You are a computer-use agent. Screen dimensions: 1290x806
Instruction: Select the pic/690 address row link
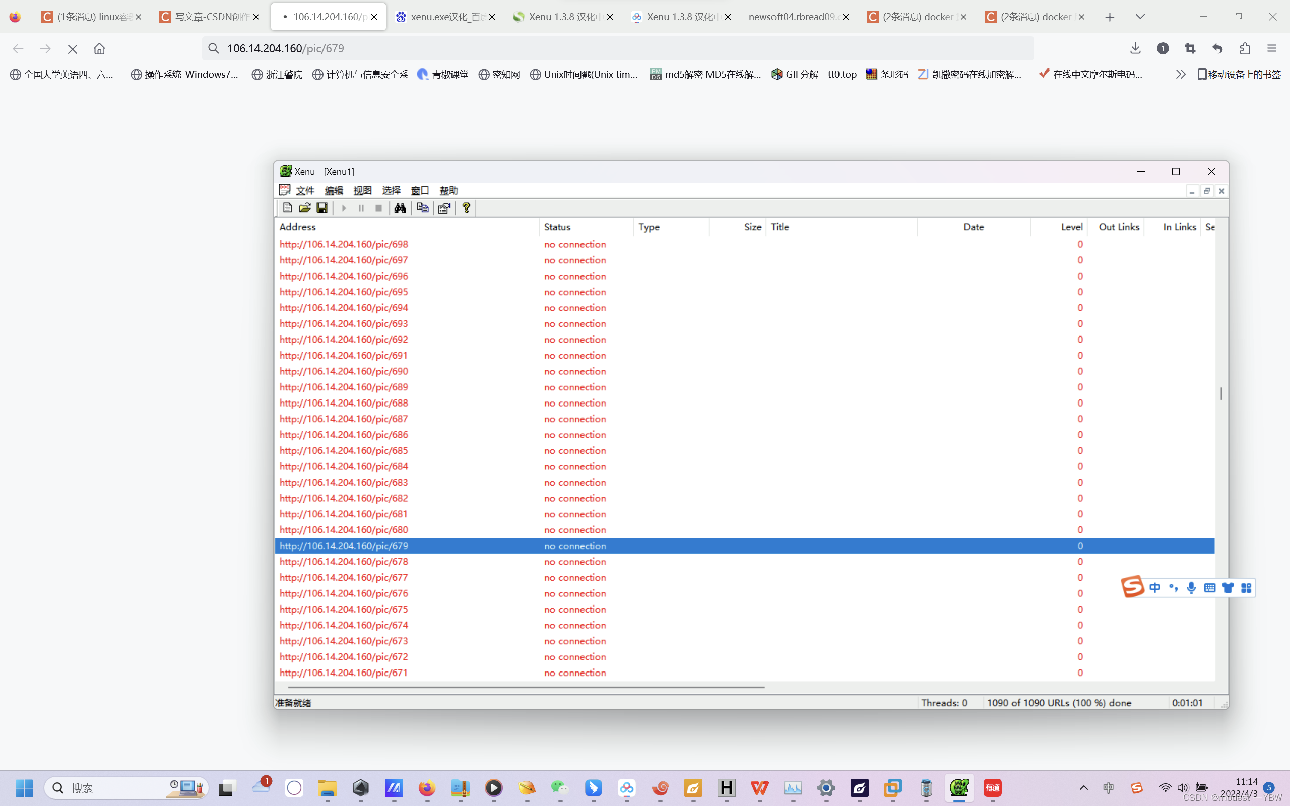pos(344,371)
